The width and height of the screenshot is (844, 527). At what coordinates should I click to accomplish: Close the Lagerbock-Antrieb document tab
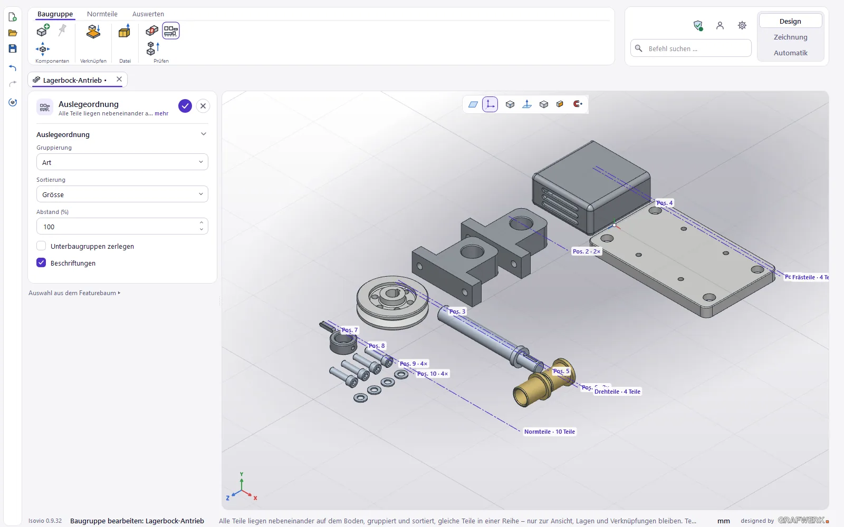119,80
